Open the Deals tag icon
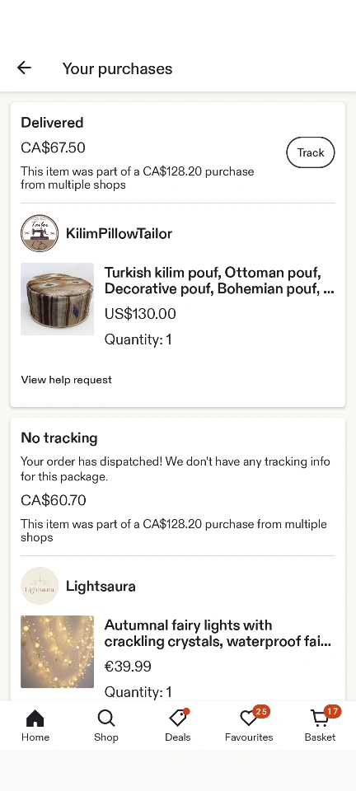The height and width of the screenshot is (791, 356). (x=177, y=718)
